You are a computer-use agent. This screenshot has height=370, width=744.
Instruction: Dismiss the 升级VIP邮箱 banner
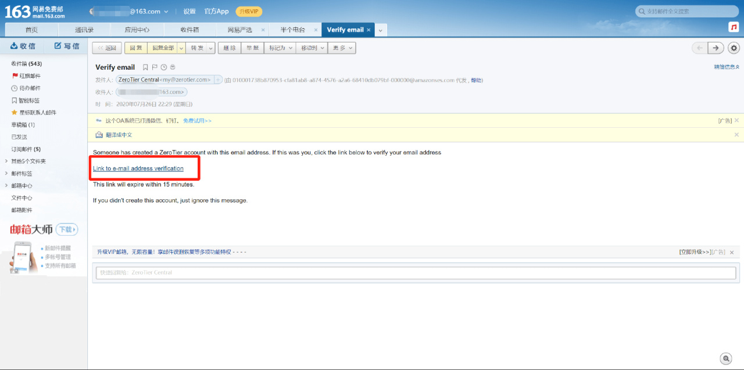[732, 252]
